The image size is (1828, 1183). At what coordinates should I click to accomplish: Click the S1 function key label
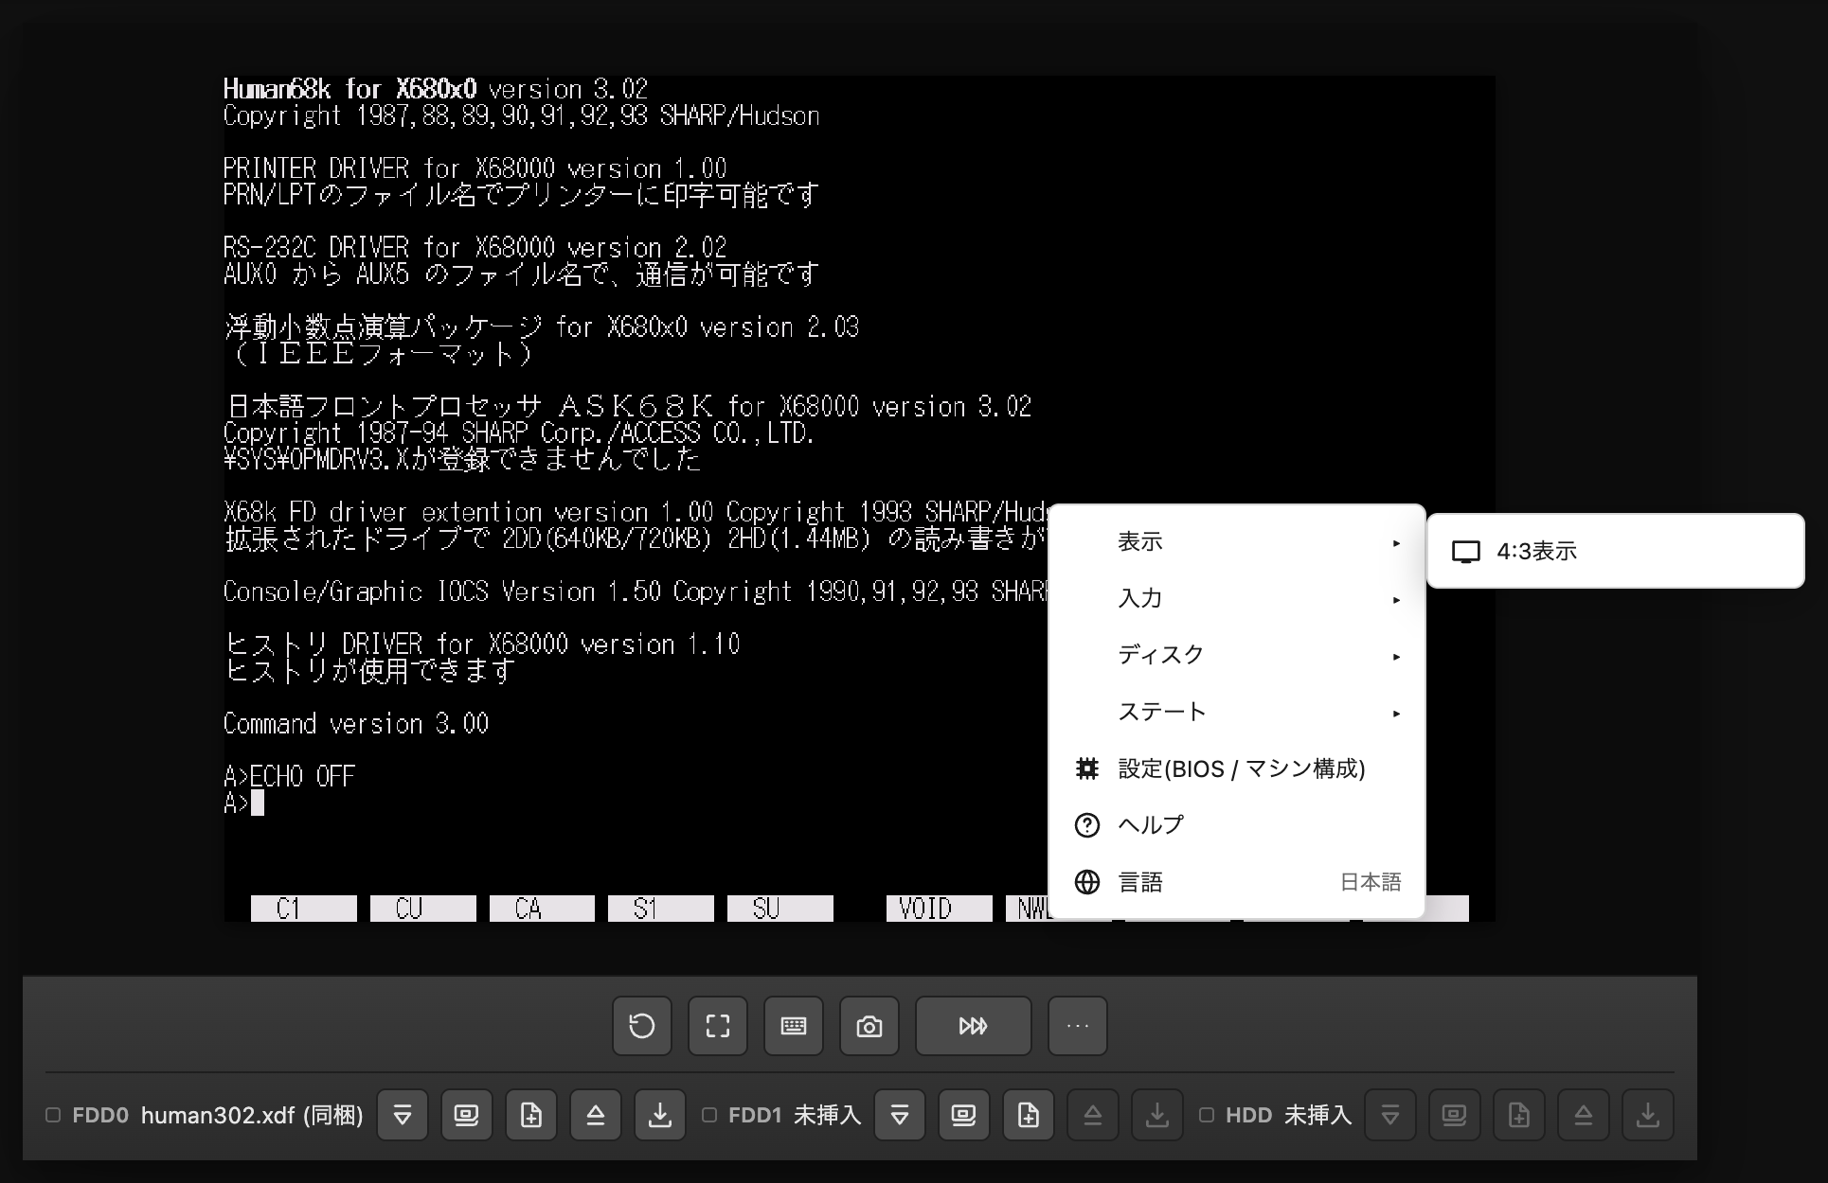[661, 909]
